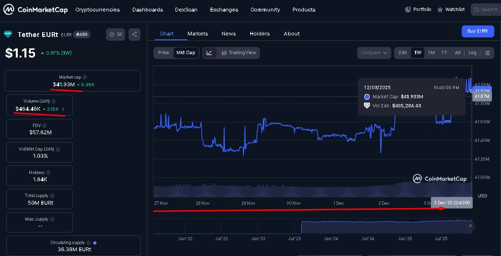Open the Portfolio link
This screenshot has height=256, width=501.
[x=418, y=10]
